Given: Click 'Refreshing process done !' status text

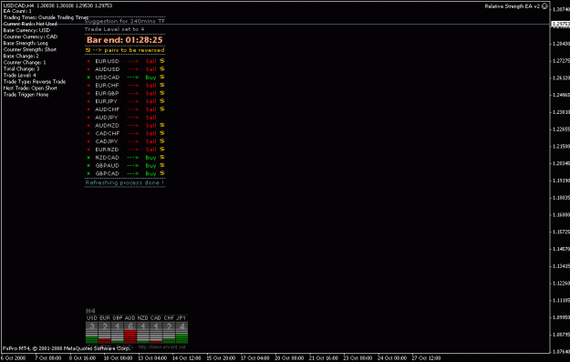Looking at the screenshot, I should (x=125, y=182).
